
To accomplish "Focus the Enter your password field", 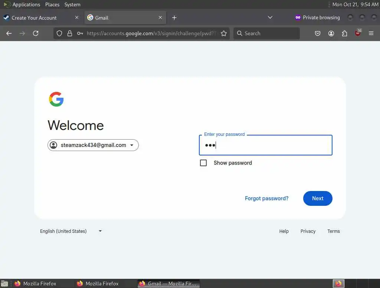I will 266,145.
